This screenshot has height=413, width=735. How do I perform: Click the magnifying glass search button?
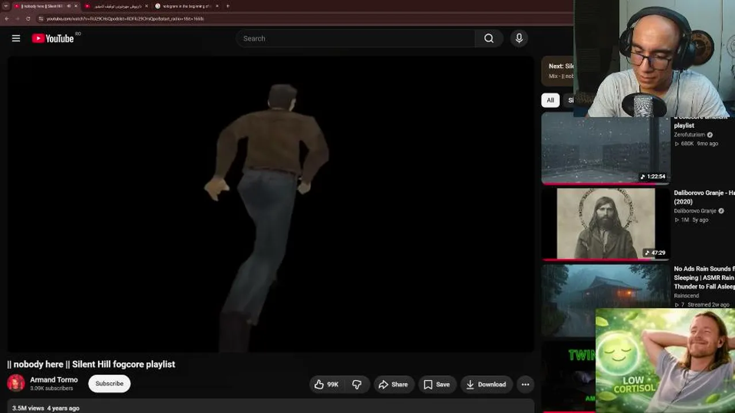(489, 38)
